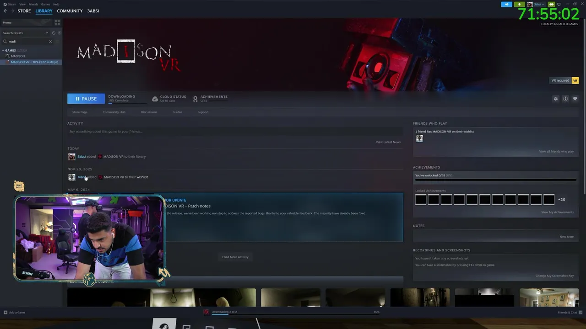Viewport: 586px width, 329px height.
Task: Click the Cloud Status icon
Action: pos(155,99)
